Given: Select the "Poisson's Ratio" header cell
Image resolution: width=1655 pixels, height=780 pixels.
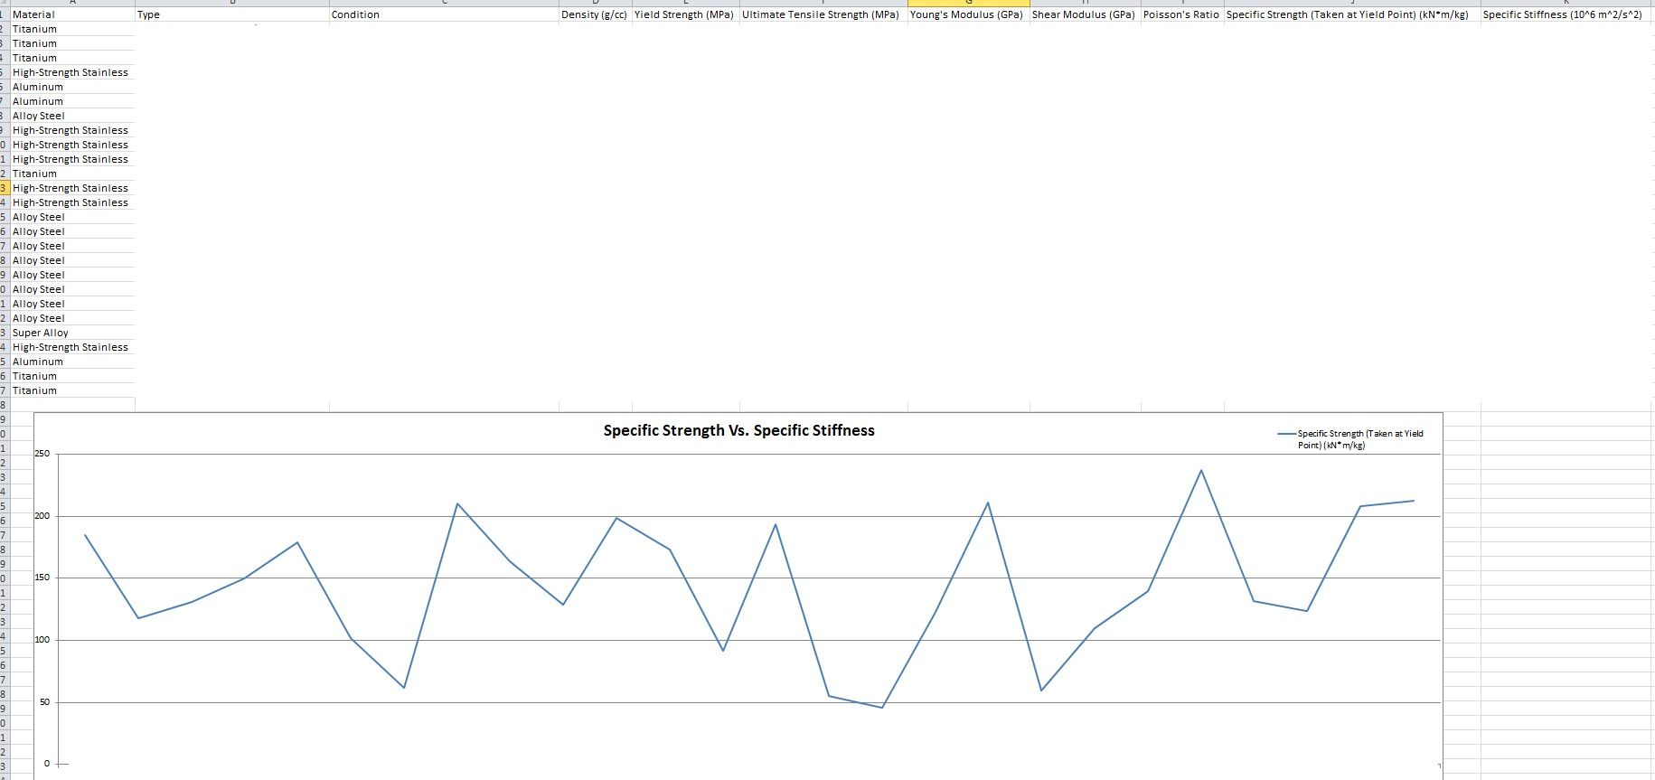Looking at the screenshot, I should click(x=1181, y=14).
